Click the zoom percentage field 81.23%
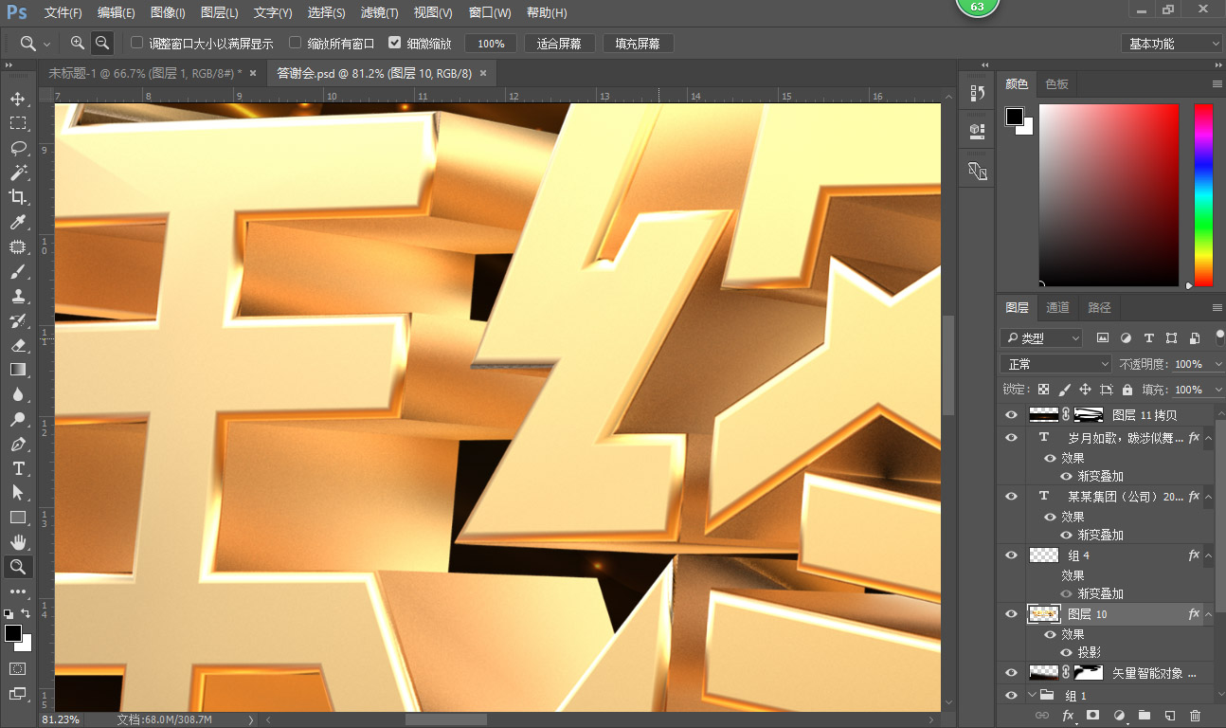Viewport: 1226px width, 728px height. point(60,719)
